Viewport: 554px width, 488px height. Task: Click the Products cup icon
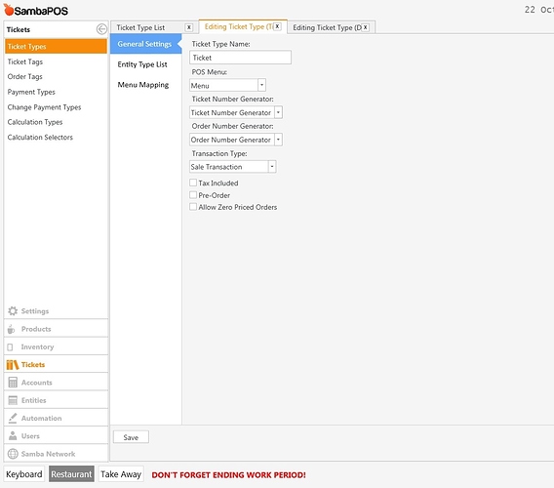[x=12, y=329]
